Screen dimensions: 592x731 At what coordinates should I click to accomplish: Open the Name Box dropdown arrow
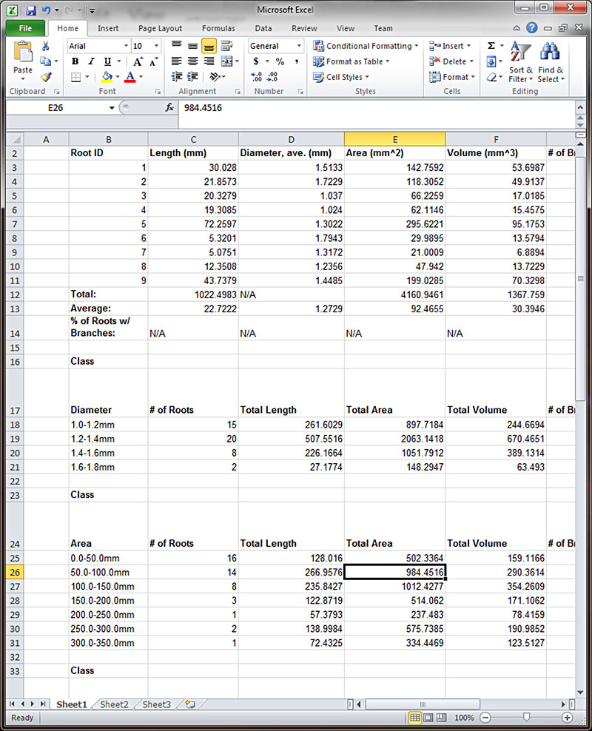(112, 108)
